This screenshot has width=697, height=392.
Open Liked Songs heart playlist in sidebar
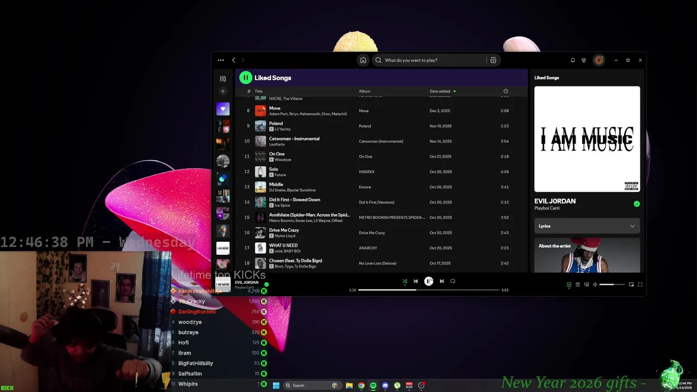click(223, 109)
